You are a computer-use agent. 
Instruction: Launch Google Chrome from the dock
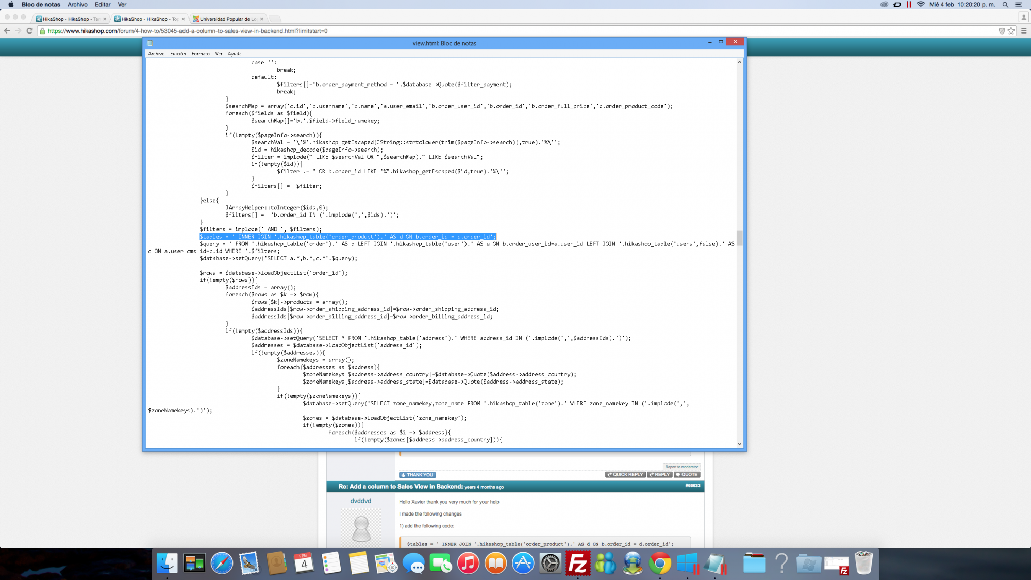[x=660, y=563]
